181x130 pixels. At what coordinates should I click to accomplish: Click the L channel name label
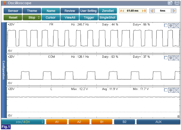tap(51, 89)
